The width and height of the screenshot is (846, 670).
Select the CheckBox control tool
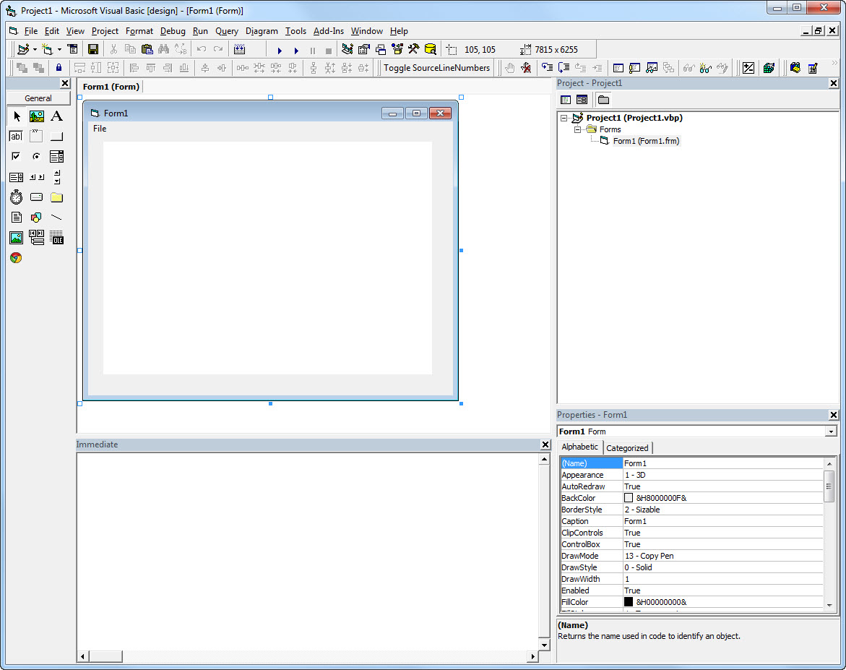click(x=16, y=157)
